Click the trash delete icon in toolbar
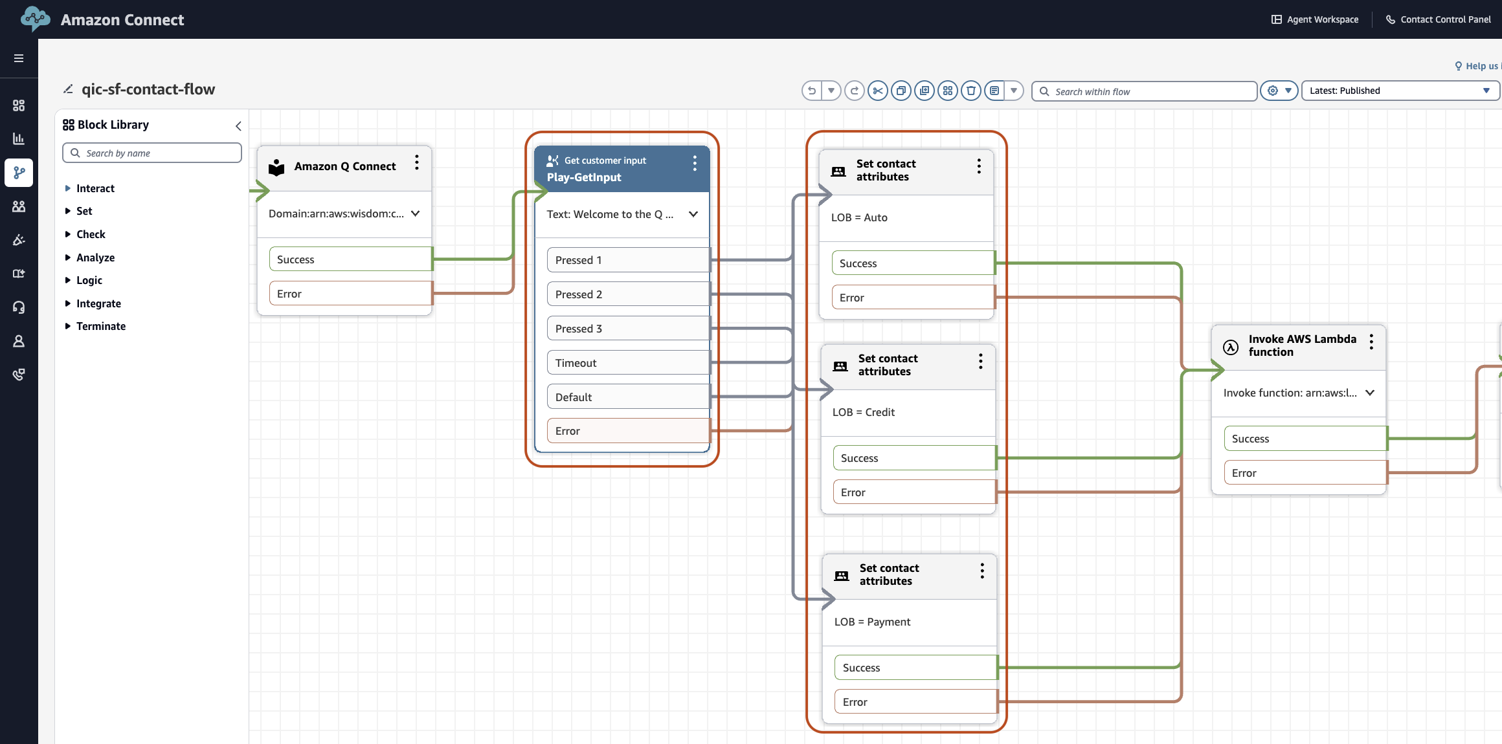 click(x=970, y=91)
